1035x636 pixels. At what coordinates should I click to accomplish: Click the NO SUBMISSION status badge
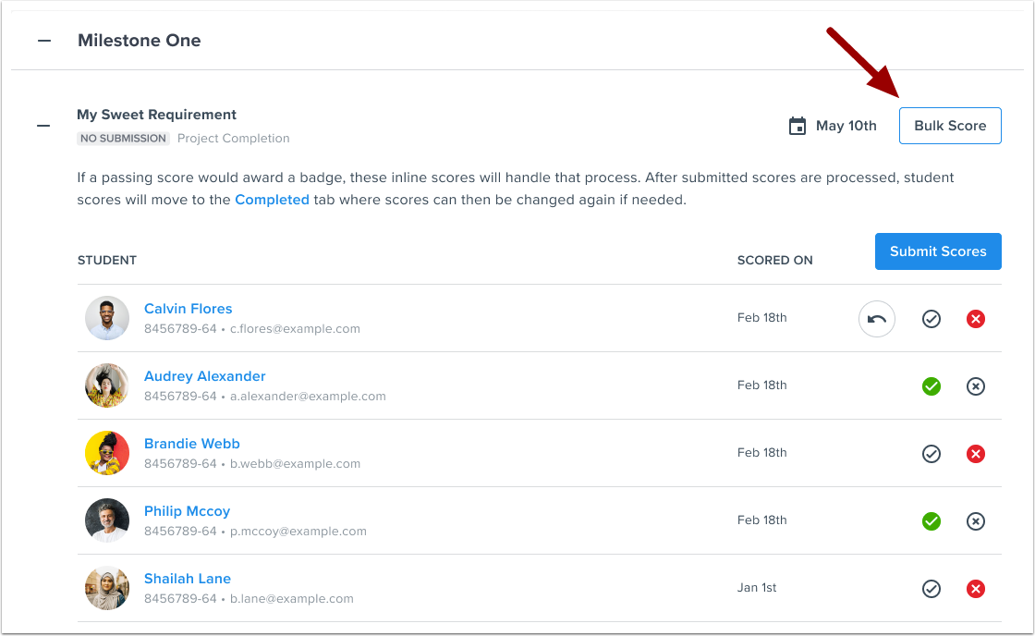(x=123, y=138)
